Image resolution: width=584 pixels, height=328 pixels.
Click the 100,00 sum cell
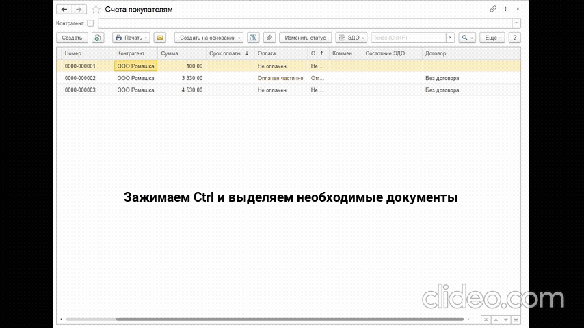182,66
